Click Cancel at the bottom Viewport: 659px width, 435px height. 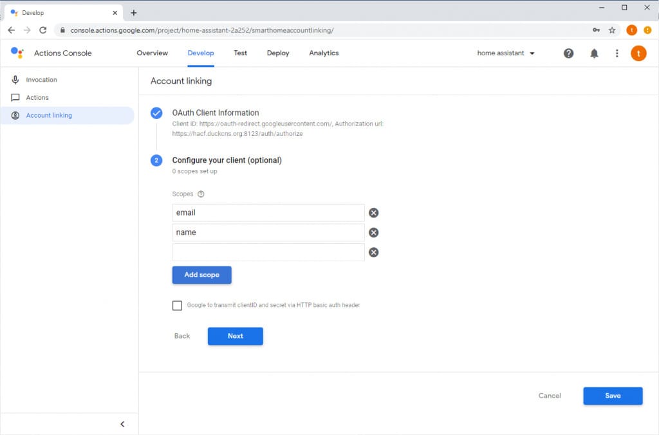point(550,396)
